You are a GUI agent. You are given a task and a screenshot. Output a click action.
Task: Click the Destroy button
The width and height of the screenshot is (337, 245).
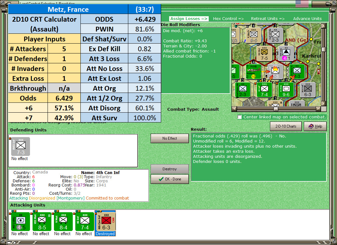tap(169, 169)
